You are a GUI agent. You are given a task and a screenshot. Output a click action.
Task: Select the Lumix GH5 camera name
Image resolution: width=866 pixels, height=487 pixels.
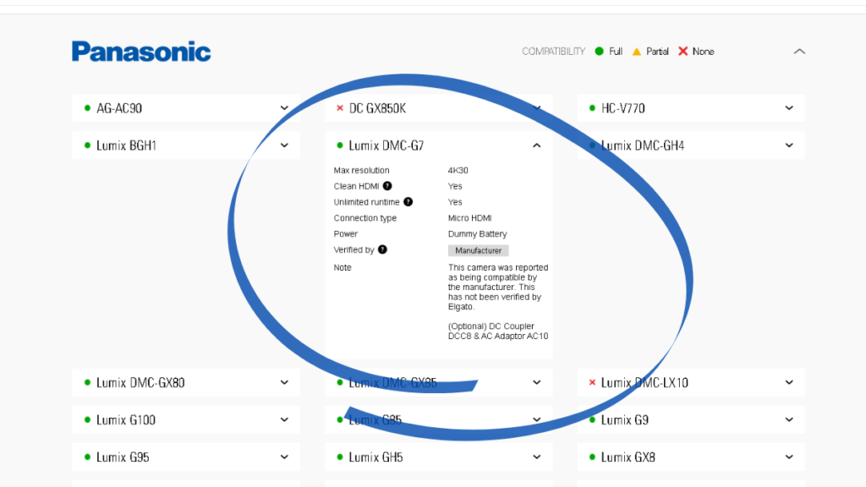click(x=376, y=457)
